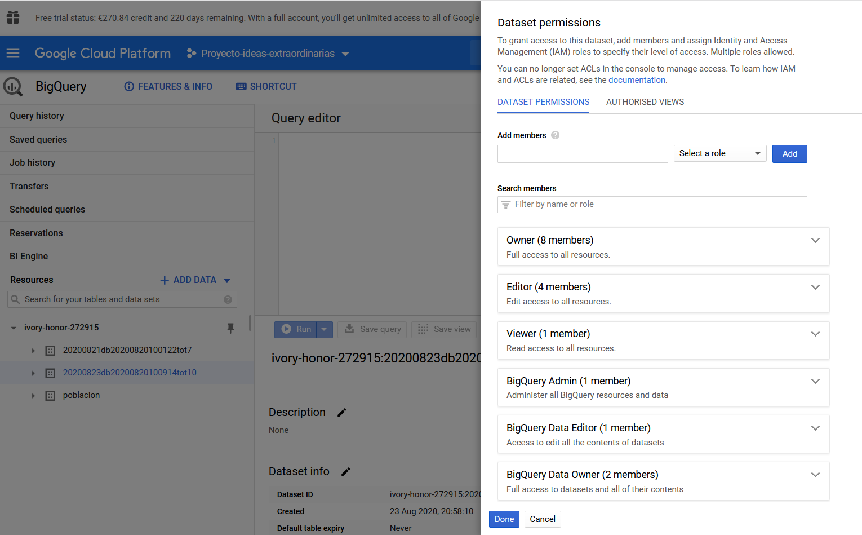Collapse the ivory-honor-272915 project tree

(x=14, y=328)
